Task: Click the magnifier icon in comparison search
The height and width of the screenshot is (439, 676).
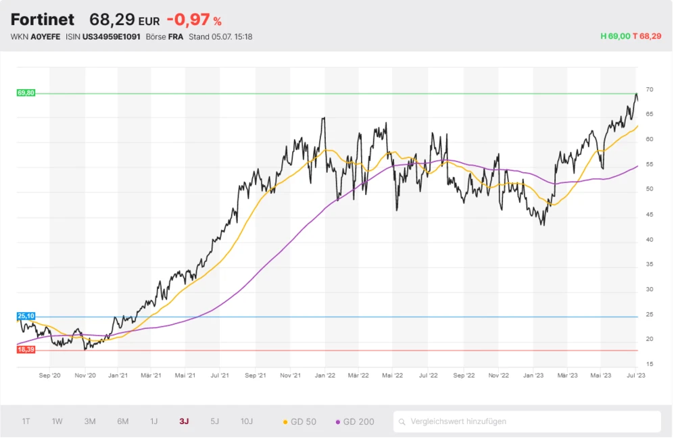Action: point(402,421)
